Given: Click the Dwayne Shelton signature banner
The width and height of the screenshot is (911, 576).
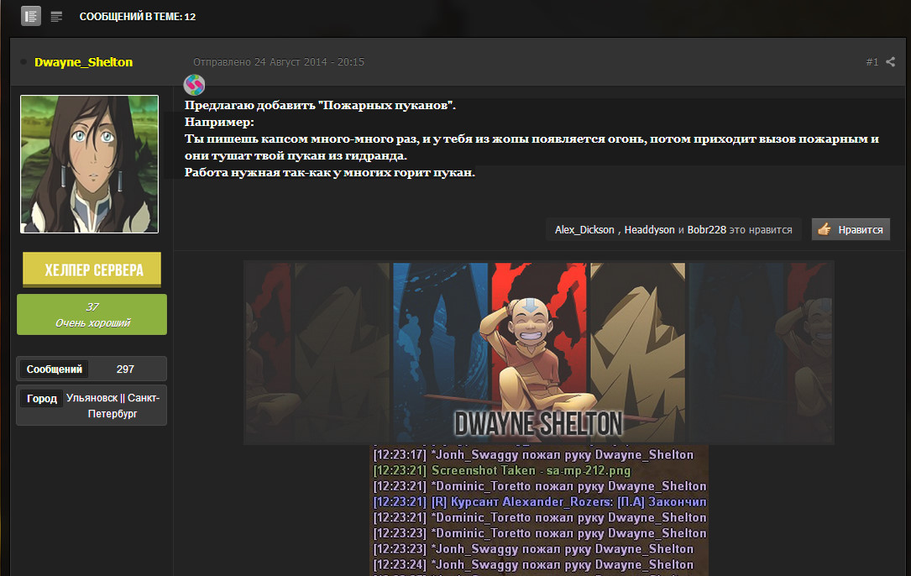Looking at the screenshot, I should tap(538, 352).
